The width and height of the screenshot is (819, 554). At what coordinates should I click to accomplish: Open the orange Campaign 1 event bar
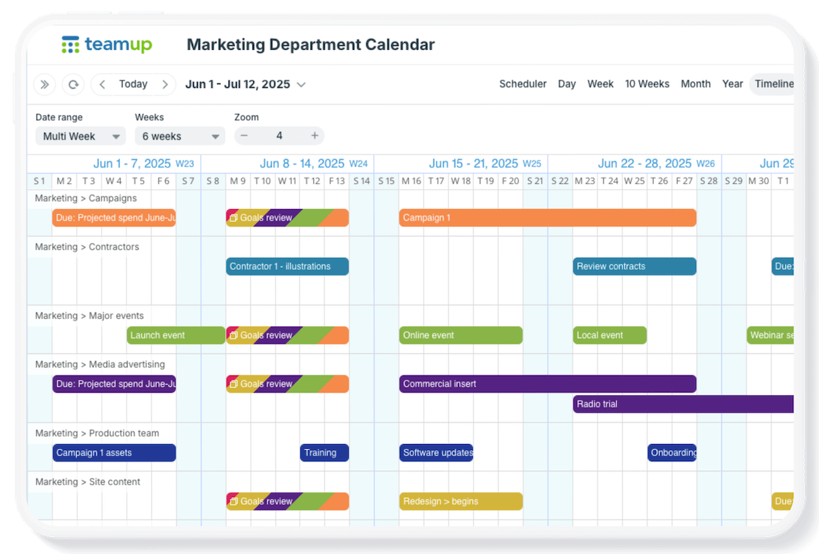[547, 218]
